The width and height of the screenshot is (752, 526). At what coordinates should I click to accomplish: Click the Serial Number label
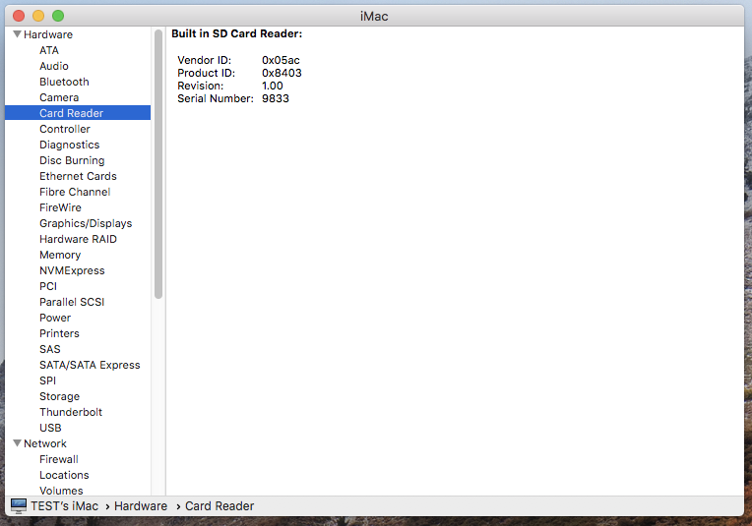tap(216, 98)
